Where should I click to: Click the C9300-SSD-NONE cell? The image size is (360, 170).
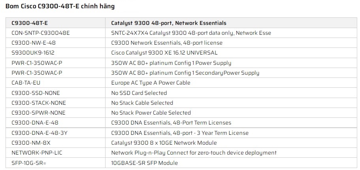coord(34,93)
